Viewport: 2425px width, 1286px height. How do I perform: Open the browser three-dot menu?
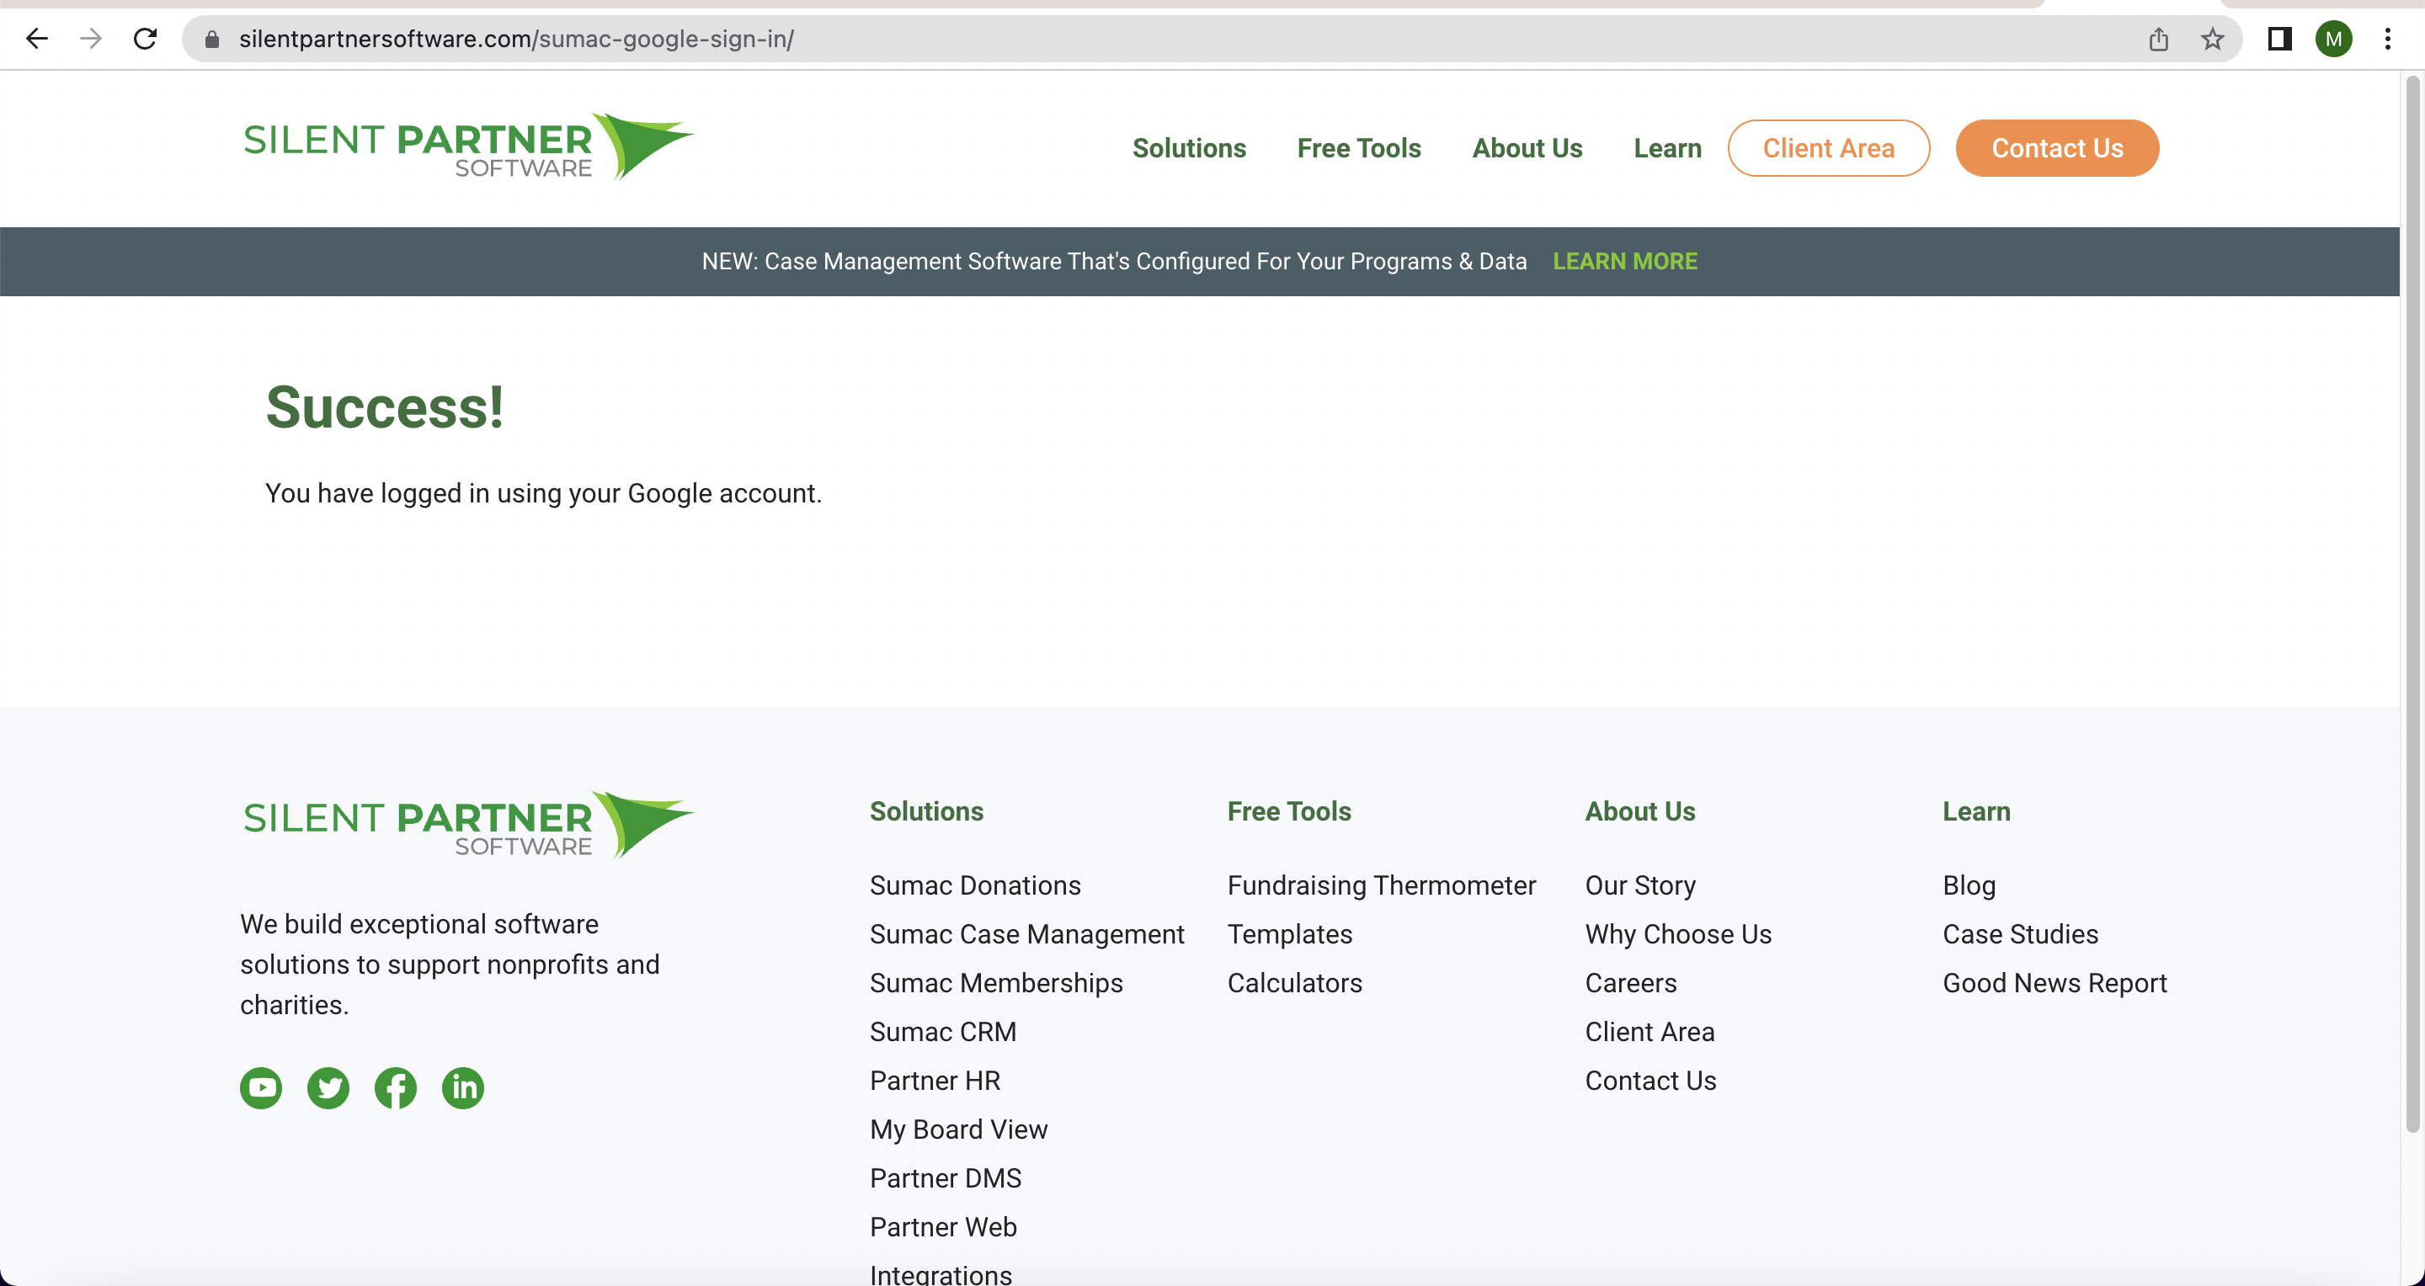(2390, 39)
